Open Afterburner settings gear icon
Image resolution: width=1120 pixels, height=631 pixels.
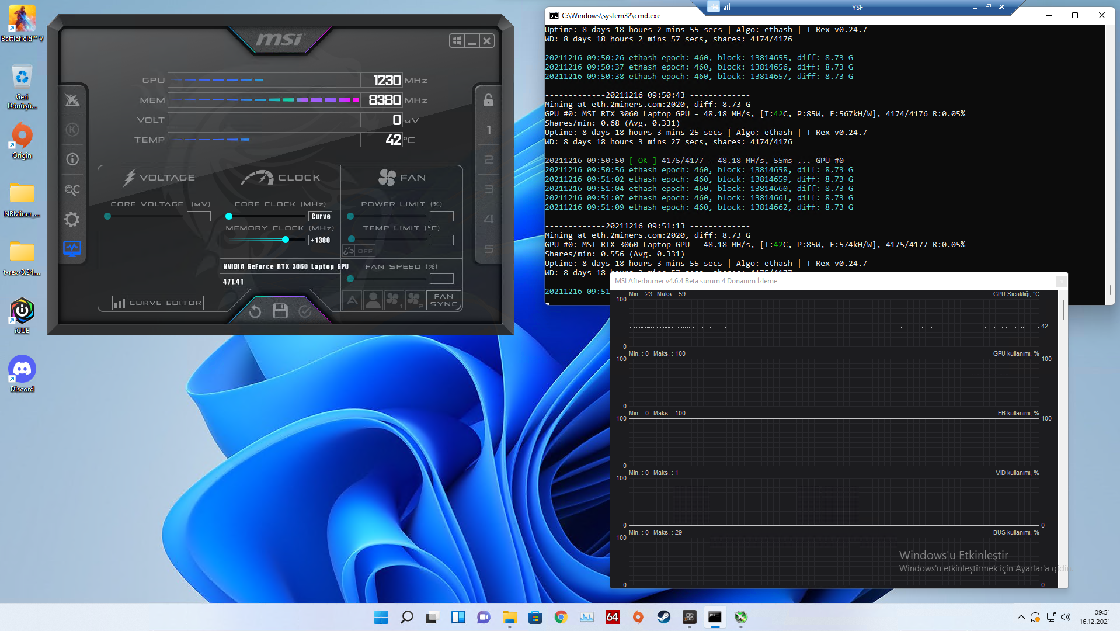[x=72, y=220]
